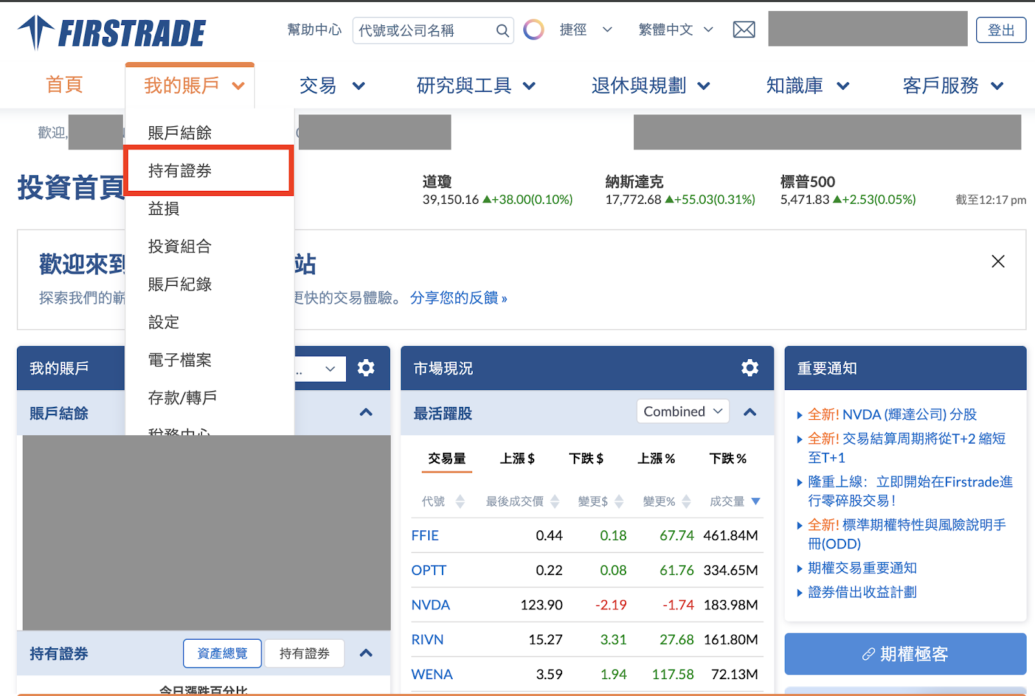Click the Firstrade logo
Viewport: 1035px width, 696px height.
[x=111, y=32]
